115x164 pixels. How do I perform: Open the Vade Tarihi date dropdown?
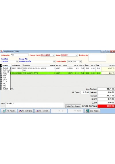(x=80, y=62)
